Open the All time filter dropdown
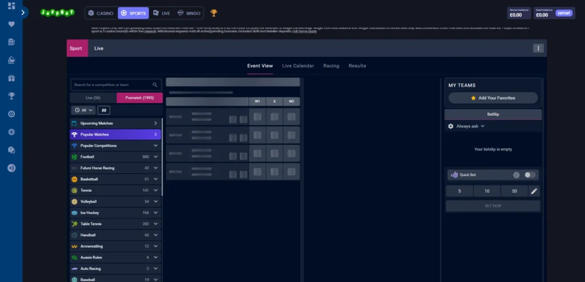Image resolution: width=585 pixels, height=282 pixels. pos(83,110)
